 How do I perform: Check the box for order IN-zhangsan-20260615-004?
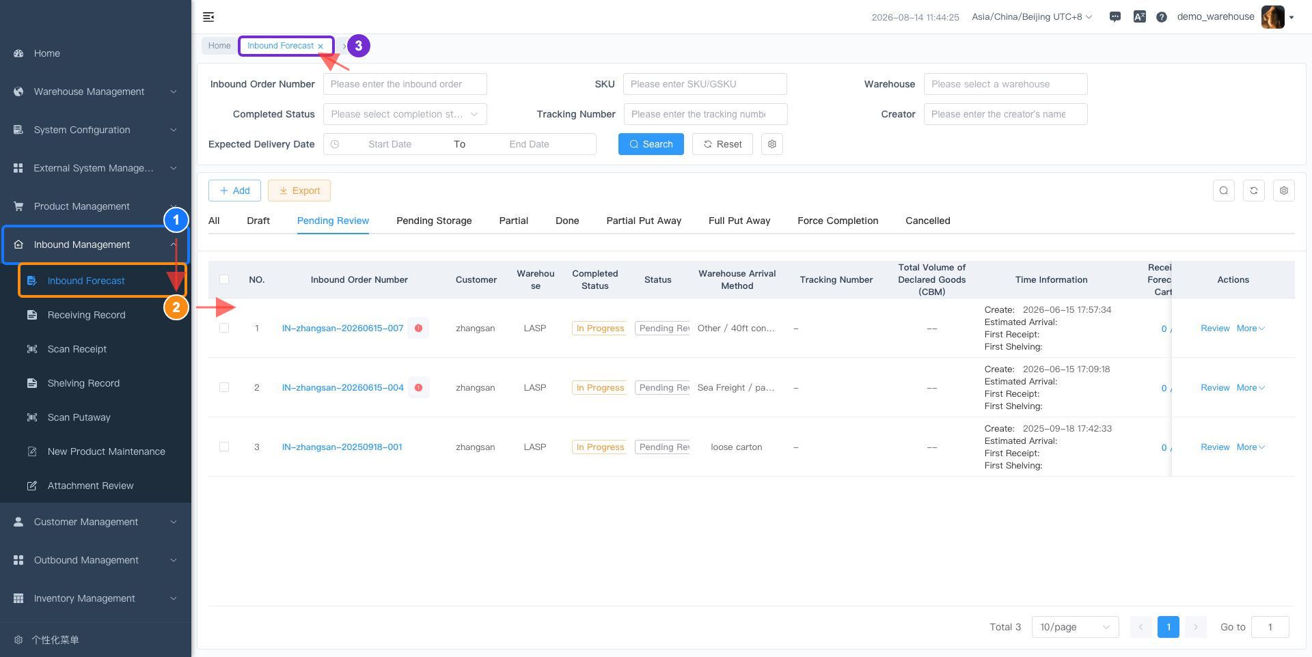click(x=224, y=387)
